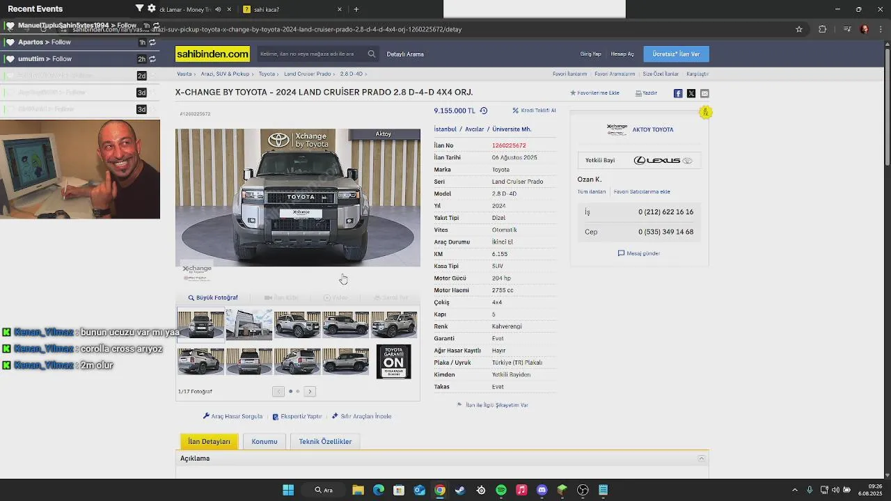Bookmark this page with the star icon
Image resolution: width=891 pixels, height=501 pixels.
[x=799, y=29]
